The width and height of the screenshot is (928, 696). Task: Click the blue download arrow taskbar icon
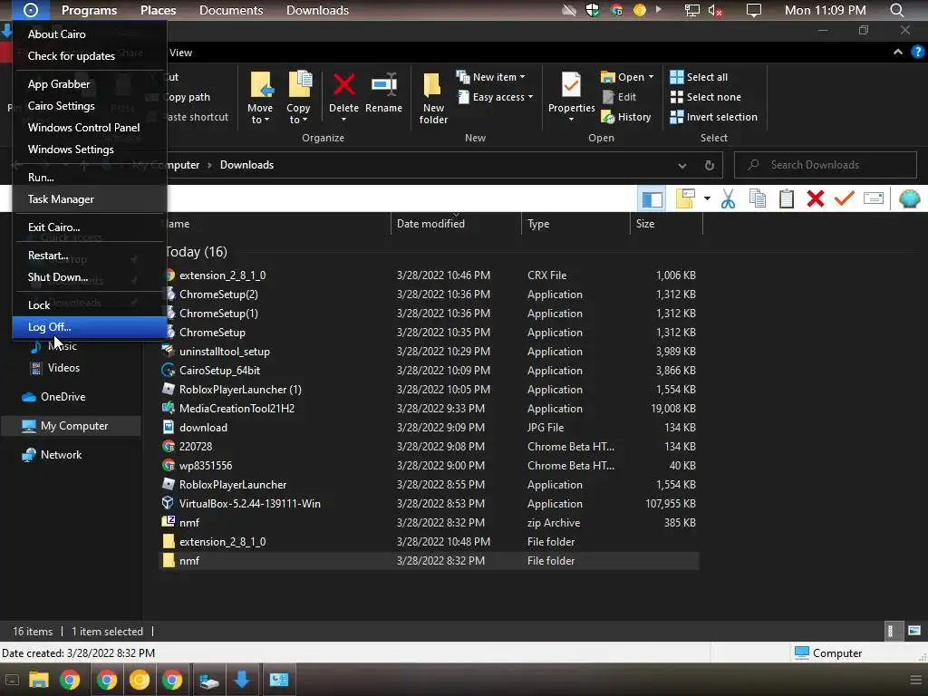(x=241, y=680)
